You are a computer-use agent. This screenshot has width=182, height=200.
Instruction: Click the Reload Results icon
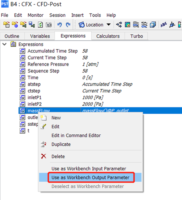tap(40, 25)
